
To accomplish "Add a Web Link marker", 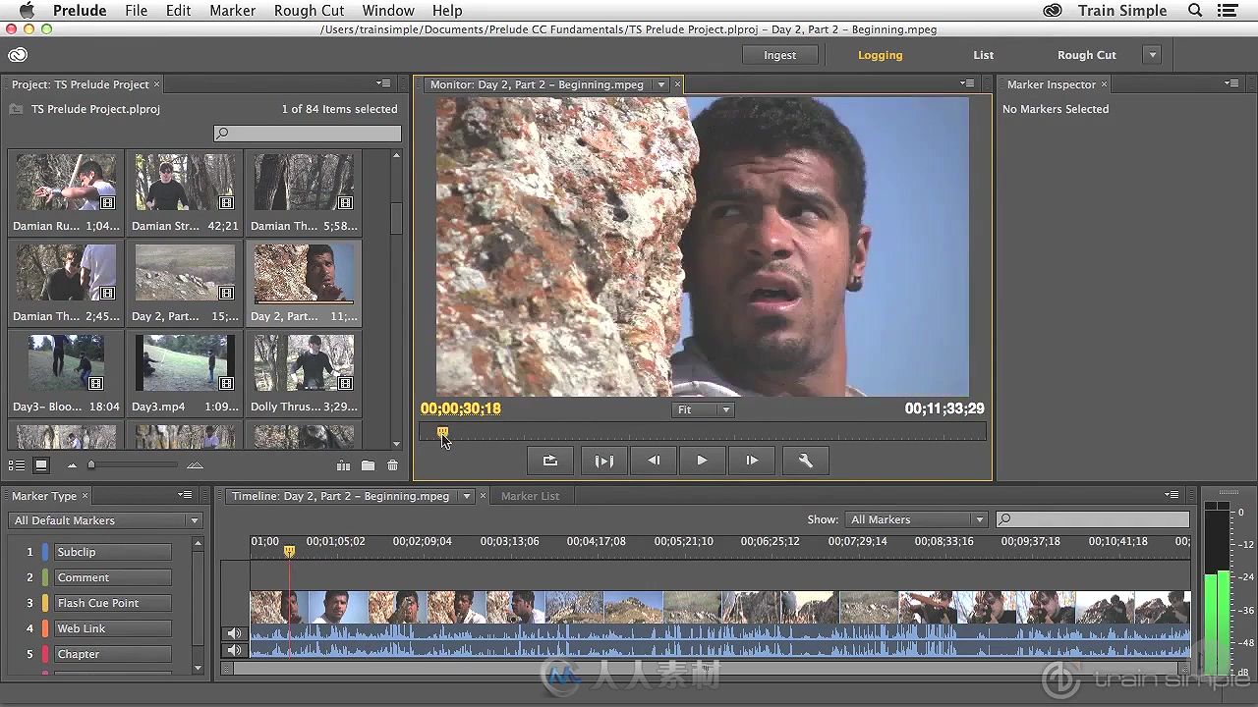I will [112, 628].
